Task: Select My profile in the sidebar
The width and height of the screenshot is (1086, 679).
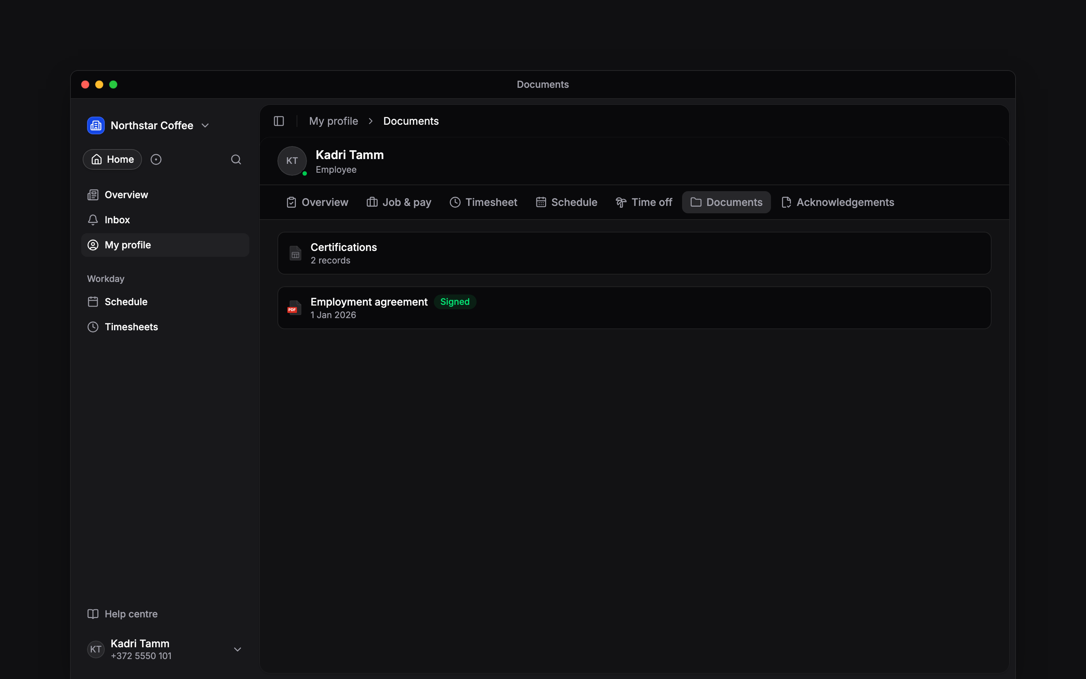Action: 165,245
